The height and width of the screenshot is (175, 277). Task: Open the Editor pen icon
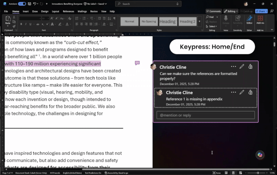pyautogui.click(x=249, y=18)
